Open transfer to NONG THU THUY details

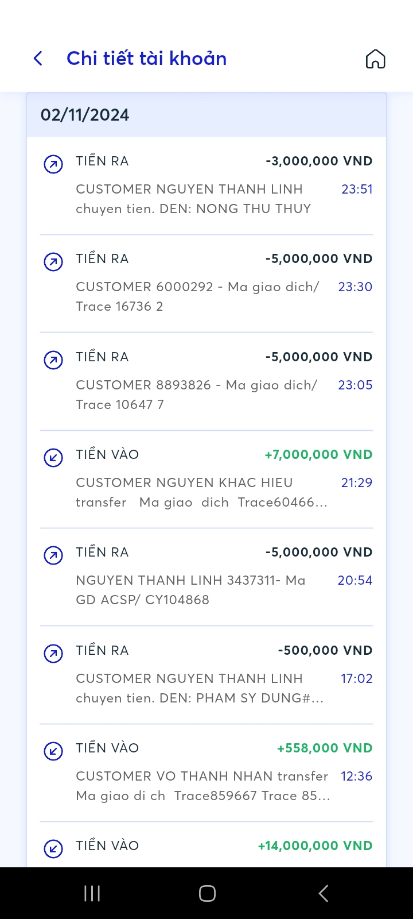[193, 199]
